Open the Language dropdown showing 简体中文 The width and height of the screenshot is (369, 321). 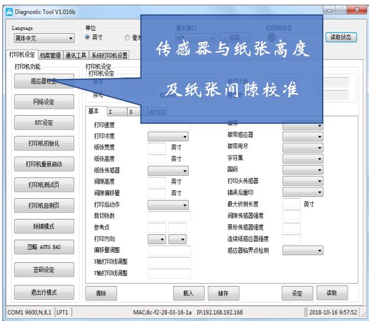click(x=44, y=38)
